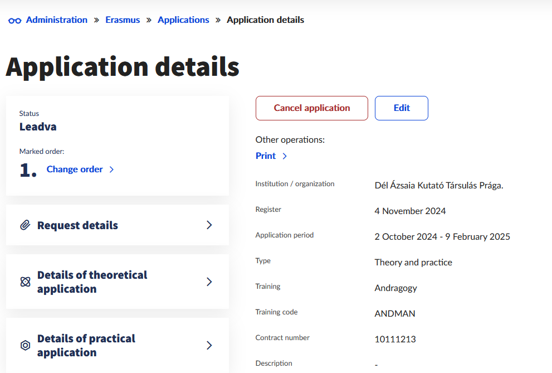
Task: Click the arrow icon beside Change order
Action: point(111,169)
